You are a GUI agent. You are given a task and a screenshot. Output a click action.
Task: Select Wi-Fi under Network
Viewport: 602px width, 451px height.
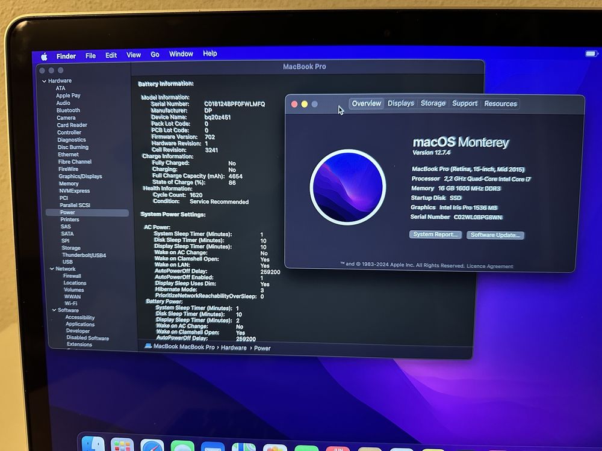pyautogui.click(x=70, y=303)
